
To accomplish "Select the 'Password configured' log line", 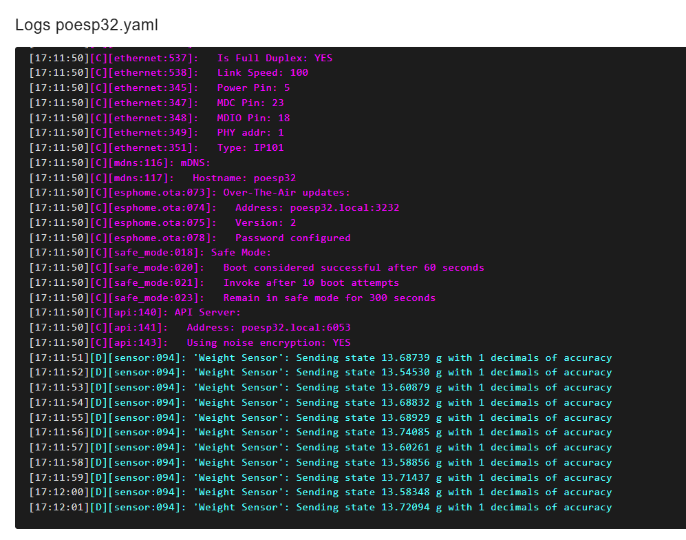I will click(x=189, y=238).
